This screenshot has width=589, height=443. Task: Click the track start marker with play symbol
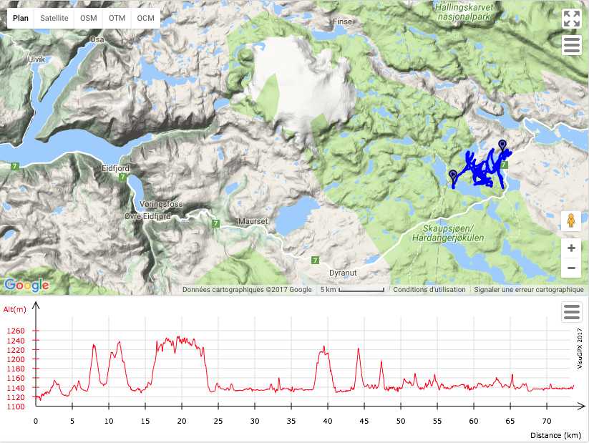coord(453,177)
